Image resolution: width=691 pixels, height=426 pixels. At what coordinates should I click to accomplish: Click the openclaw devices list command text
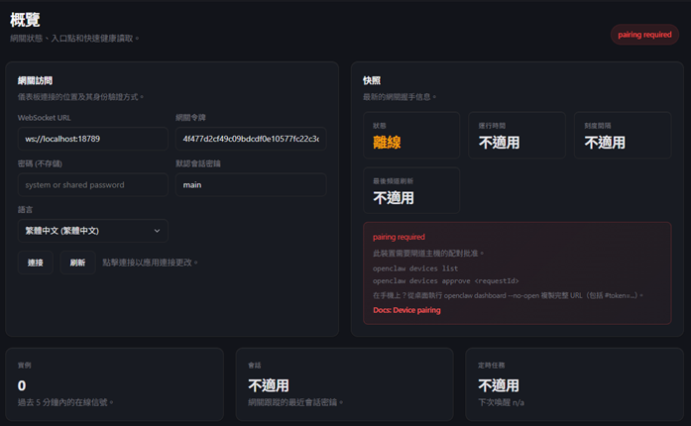point(414,267)
